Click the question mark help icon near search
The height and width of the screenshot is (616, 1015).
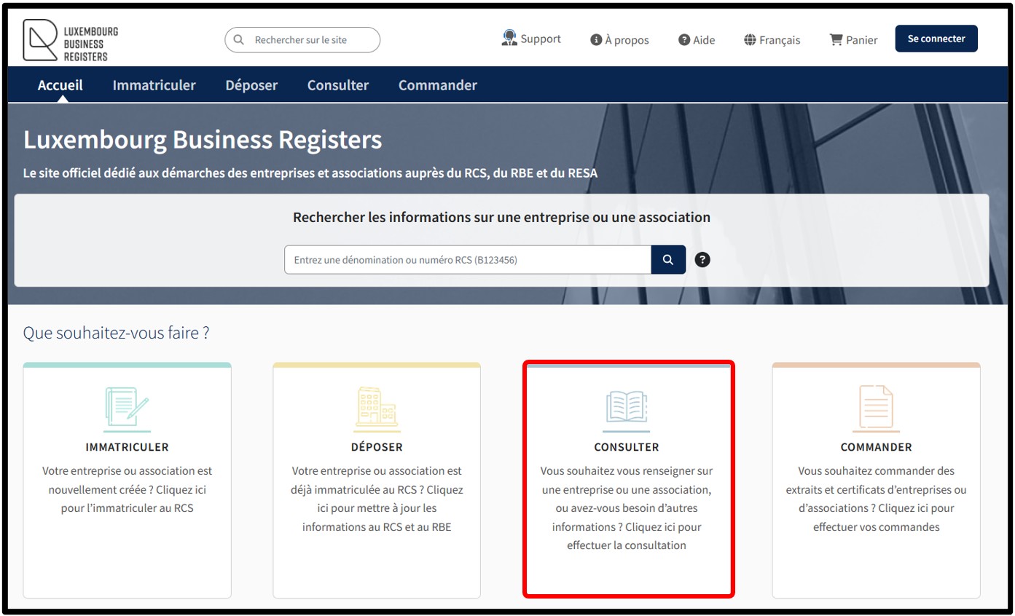[x=702, y=260]
